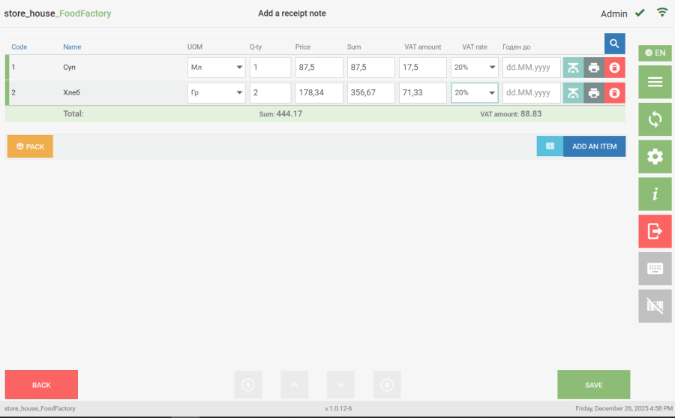Open the UOM dropdown for Хлеб
Image resolution: width=675 pixels, height=418 pixels.
point(217,93)
